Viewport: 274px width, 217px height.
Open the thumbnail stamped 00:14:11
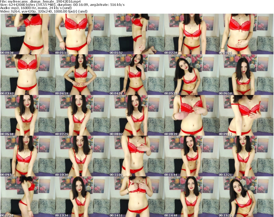pyautogui.click(x=137, y=197)
